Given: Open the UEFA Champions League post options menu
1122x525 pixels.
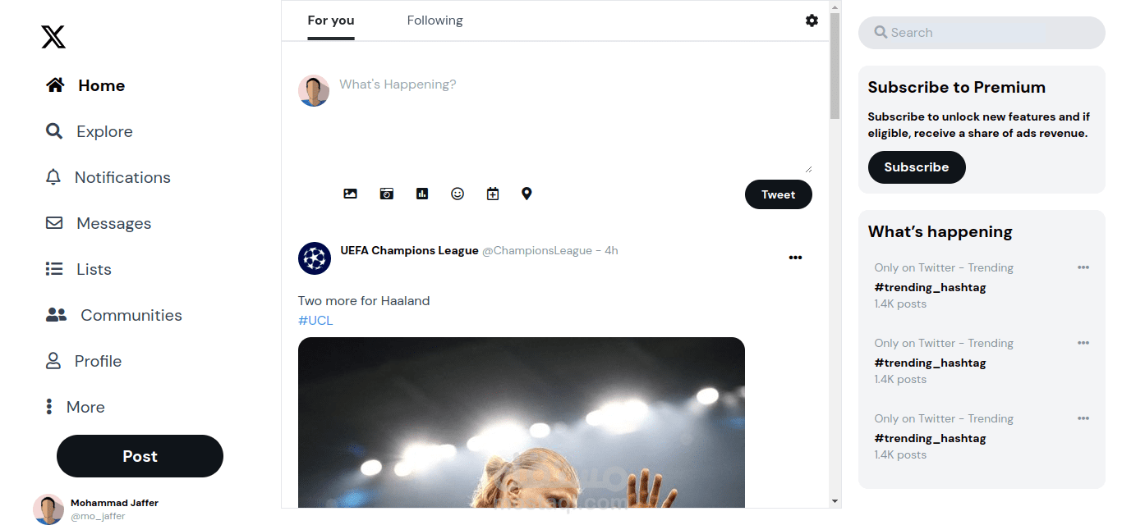Looking at the screenshot, I should pos(795,258).
